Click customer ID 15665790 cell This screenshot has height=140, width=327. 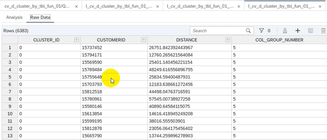pyautogui.click(x=114, y=136)
